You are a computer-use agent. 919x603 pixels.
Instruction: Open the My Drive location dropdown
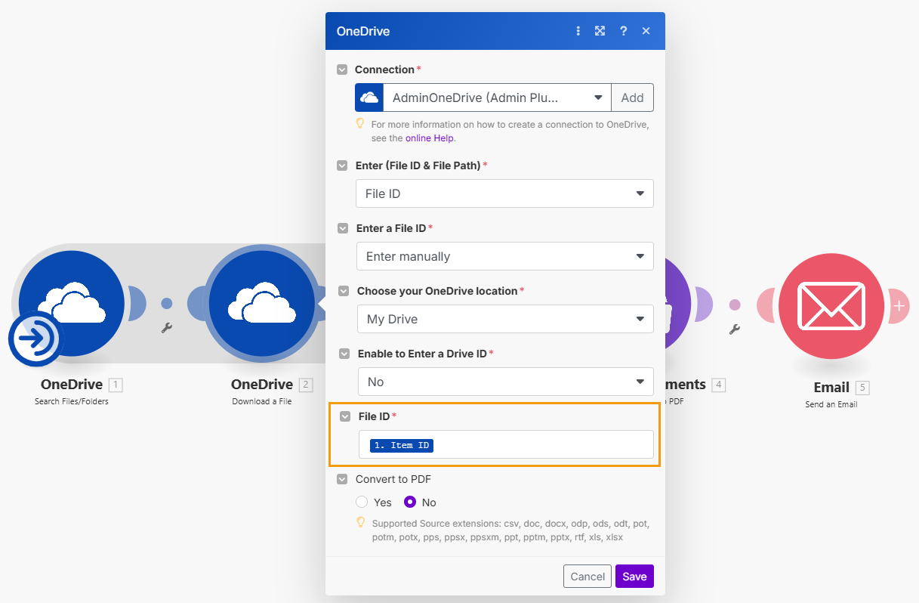pos(505,319)
